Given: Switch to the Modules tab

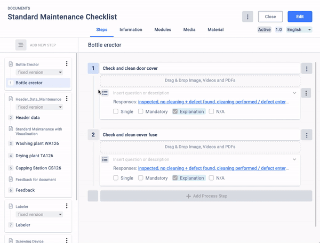Looking at the screenshot, I should (x=163, y=29).
